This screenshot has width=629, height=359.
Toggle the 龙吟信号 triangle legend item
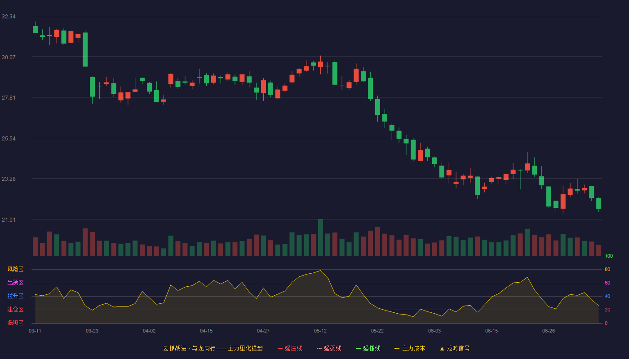pos(455,348)
